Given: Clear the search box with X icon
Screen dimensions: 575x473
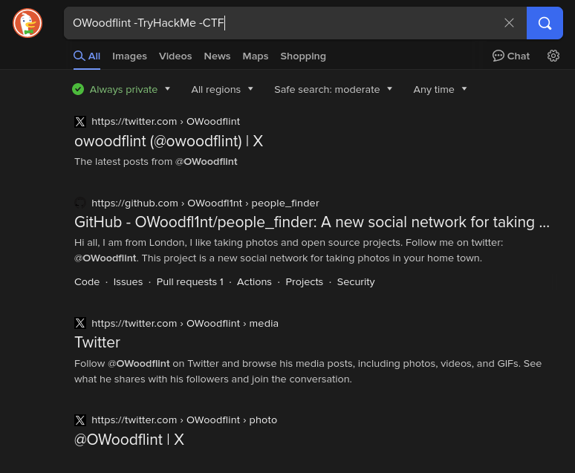Looking at the screenshot, I should tap(509, 23).
